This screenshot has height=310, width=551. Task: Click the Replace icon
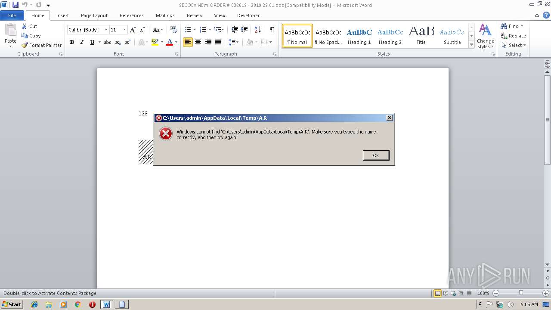tap(504, 36)
